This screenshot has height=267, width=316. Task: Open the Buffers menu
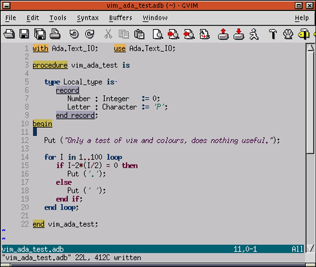121,18
